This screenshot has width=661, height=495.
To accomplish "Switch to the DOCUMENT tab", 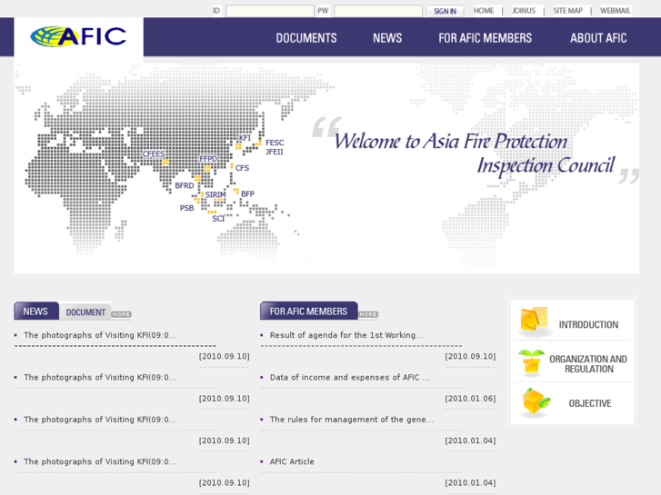I will (x=85, y=312).
